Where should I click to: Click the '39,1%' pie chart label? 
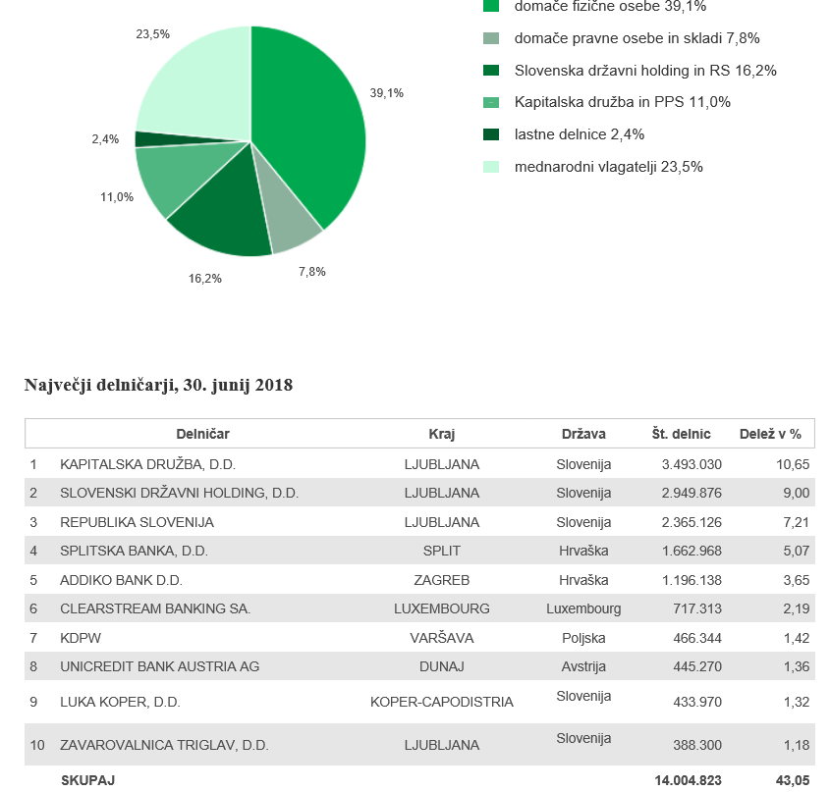[x=386, y=93]
